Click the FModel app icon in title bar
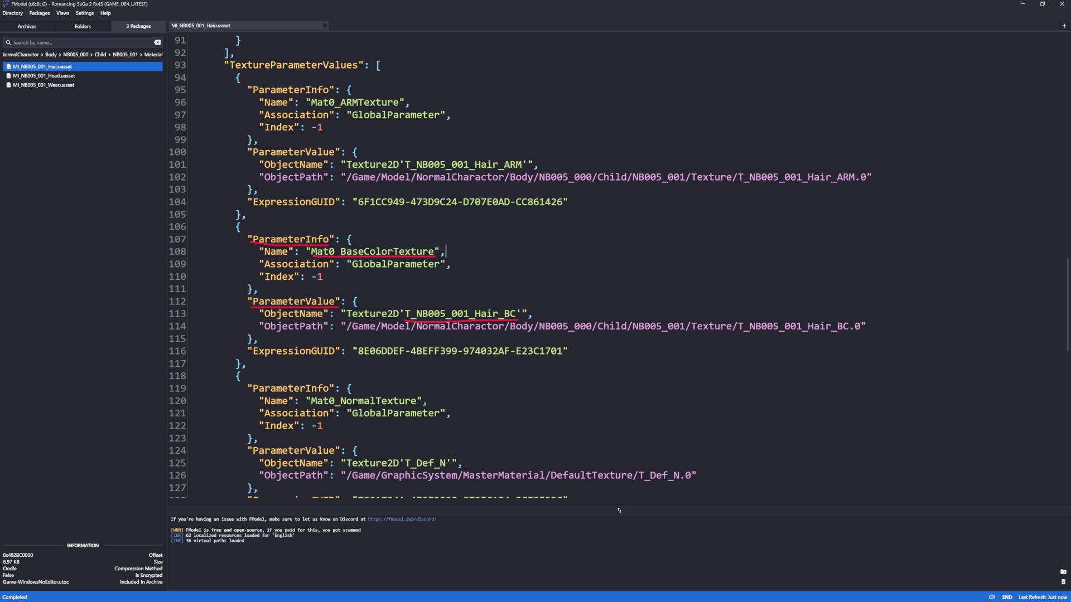The height and width of the screenshot is (602, 1071). click(x=6, y=4)
